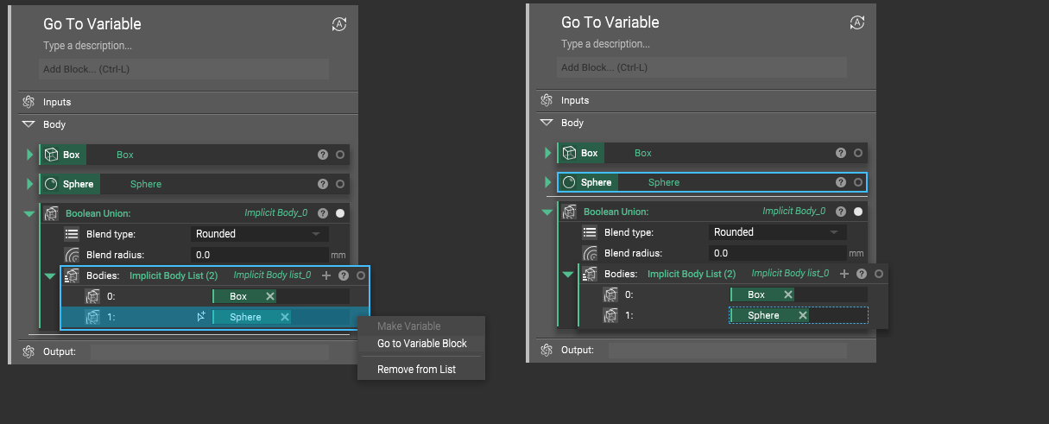This screenshot has width=1049, height=424.
Task: Click the auto-layout icon in right panel header
Action: pyautogui.click(x=857, y=22)
